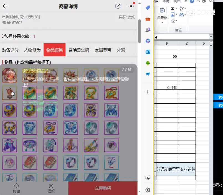The width and height of the screenshot is (223, 195).
Task: Click the Fill down icon in Excel
Action: [173, 15]
